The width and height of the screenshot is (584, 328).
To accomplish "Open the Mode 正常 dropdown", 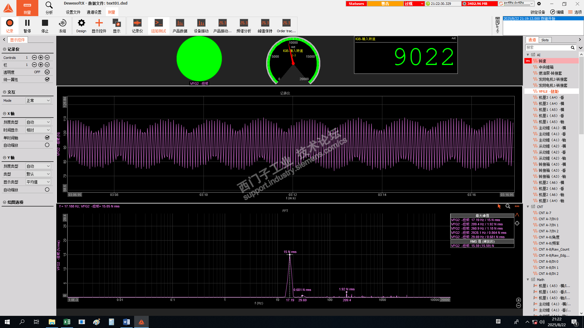I will pyautogui.click(x=38, y=101).
